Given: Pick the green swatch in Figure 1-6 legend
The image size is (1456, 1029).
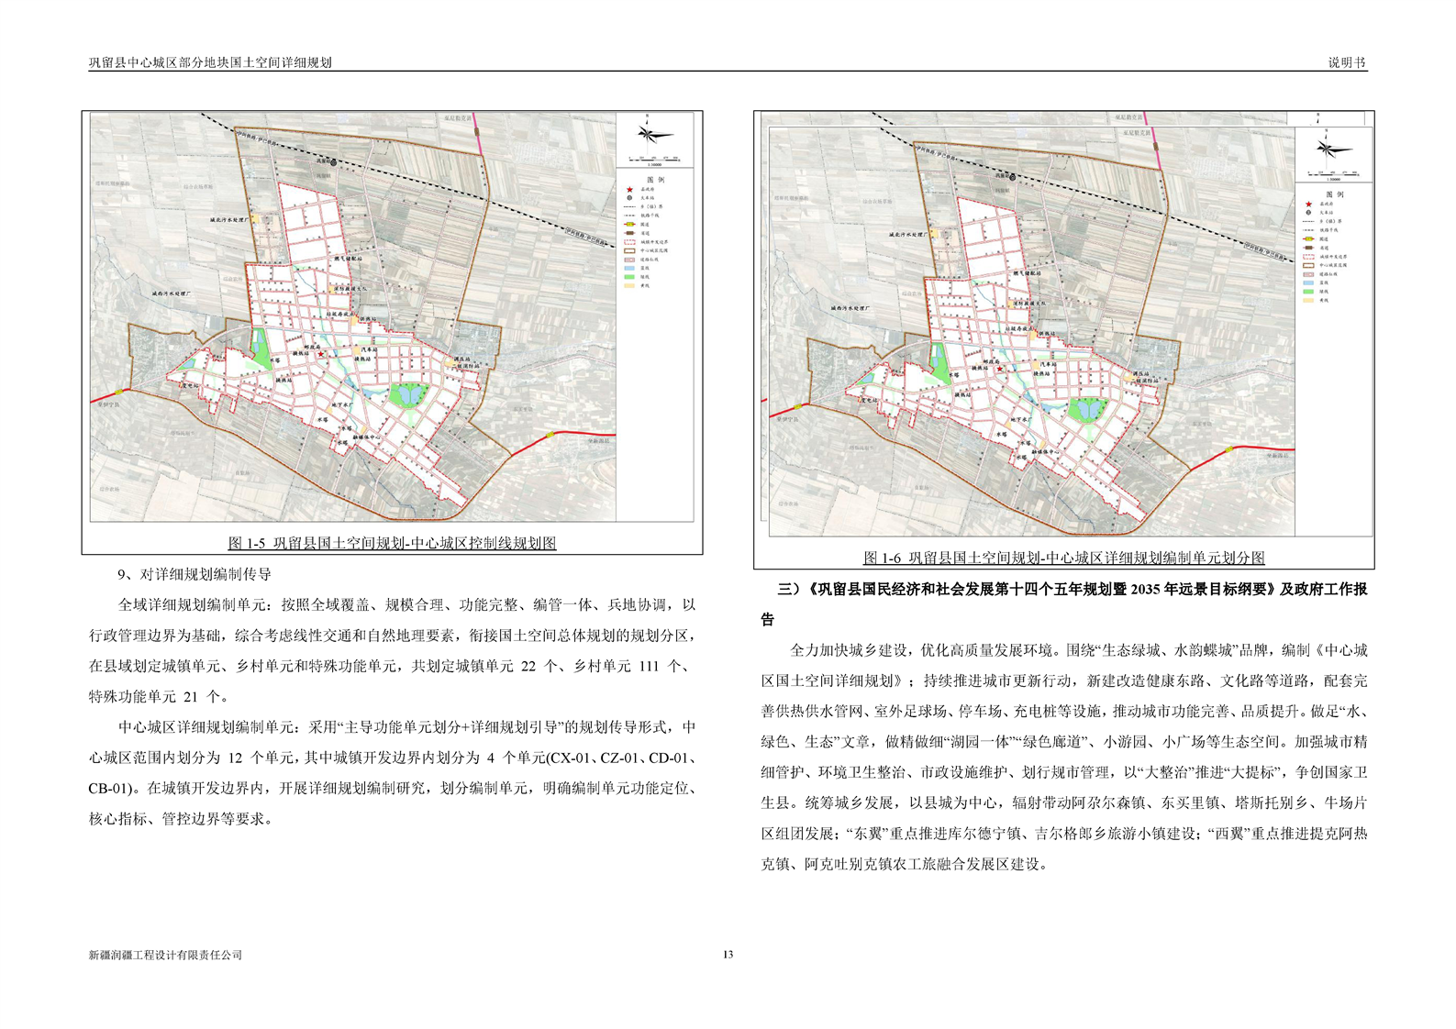Looking at the screenshot, I should pos(1308,291).
